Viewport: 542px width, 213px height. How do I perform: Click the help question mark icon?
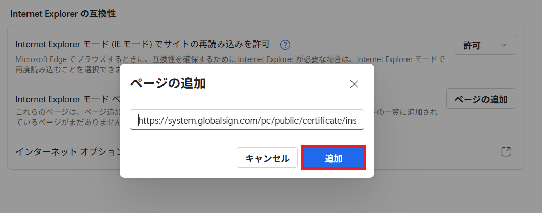pos(286,45)
